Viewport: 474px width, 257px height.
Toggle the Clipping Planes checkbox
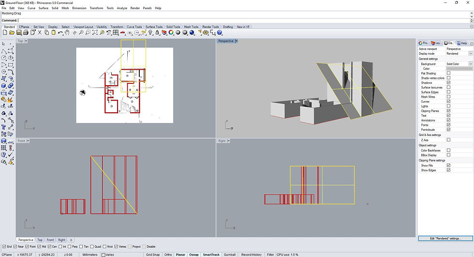449,111
